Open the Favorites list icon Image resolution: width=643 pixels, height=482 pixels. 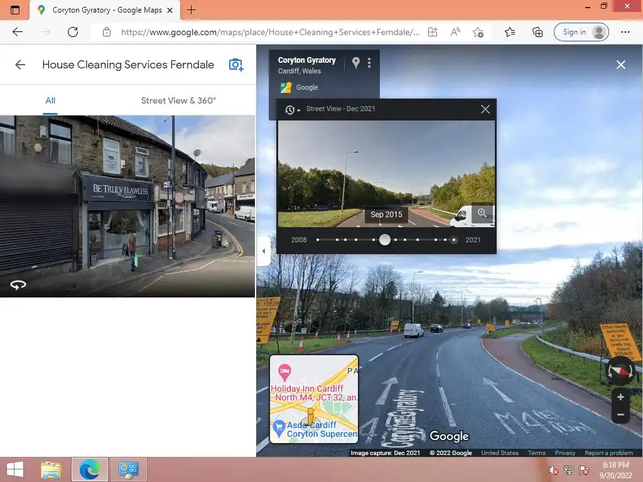click(x=510, y=32)
